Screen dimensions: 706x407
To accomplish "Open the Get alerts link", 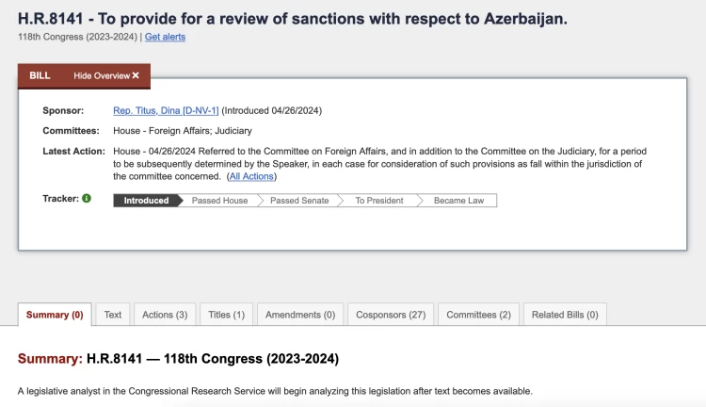I will [165, 37].
